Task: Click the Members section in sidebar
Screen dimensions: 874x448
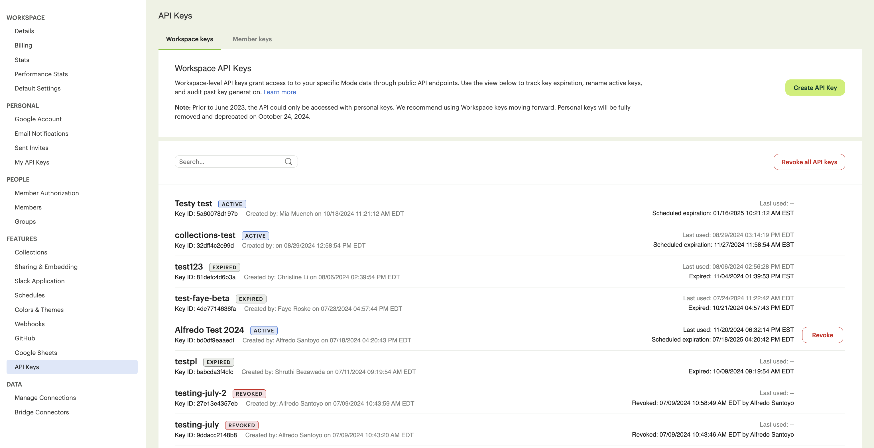Action: click(x=28, y=207)
